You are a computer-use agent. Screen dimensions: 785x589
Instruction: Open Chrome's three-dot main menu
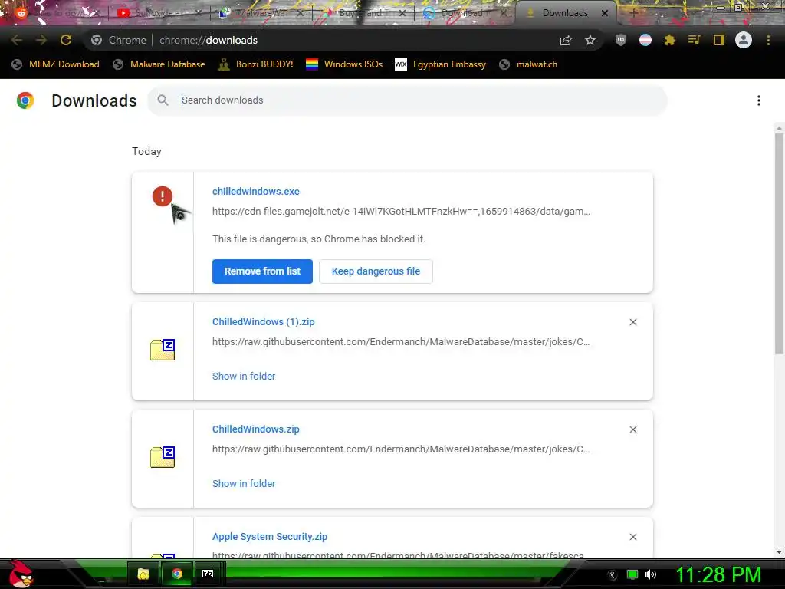coord(768,40)
